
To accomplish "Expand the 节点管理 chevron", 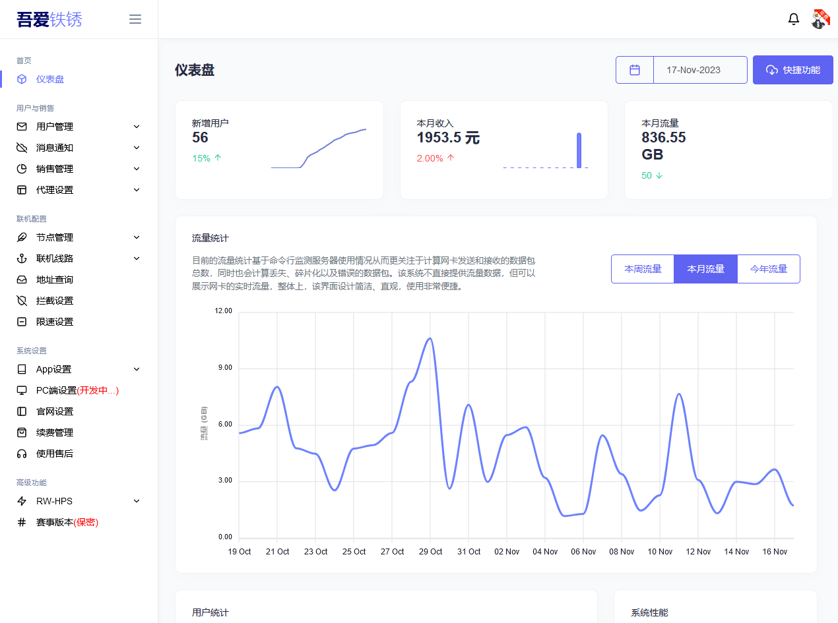I will click(137, 237).
